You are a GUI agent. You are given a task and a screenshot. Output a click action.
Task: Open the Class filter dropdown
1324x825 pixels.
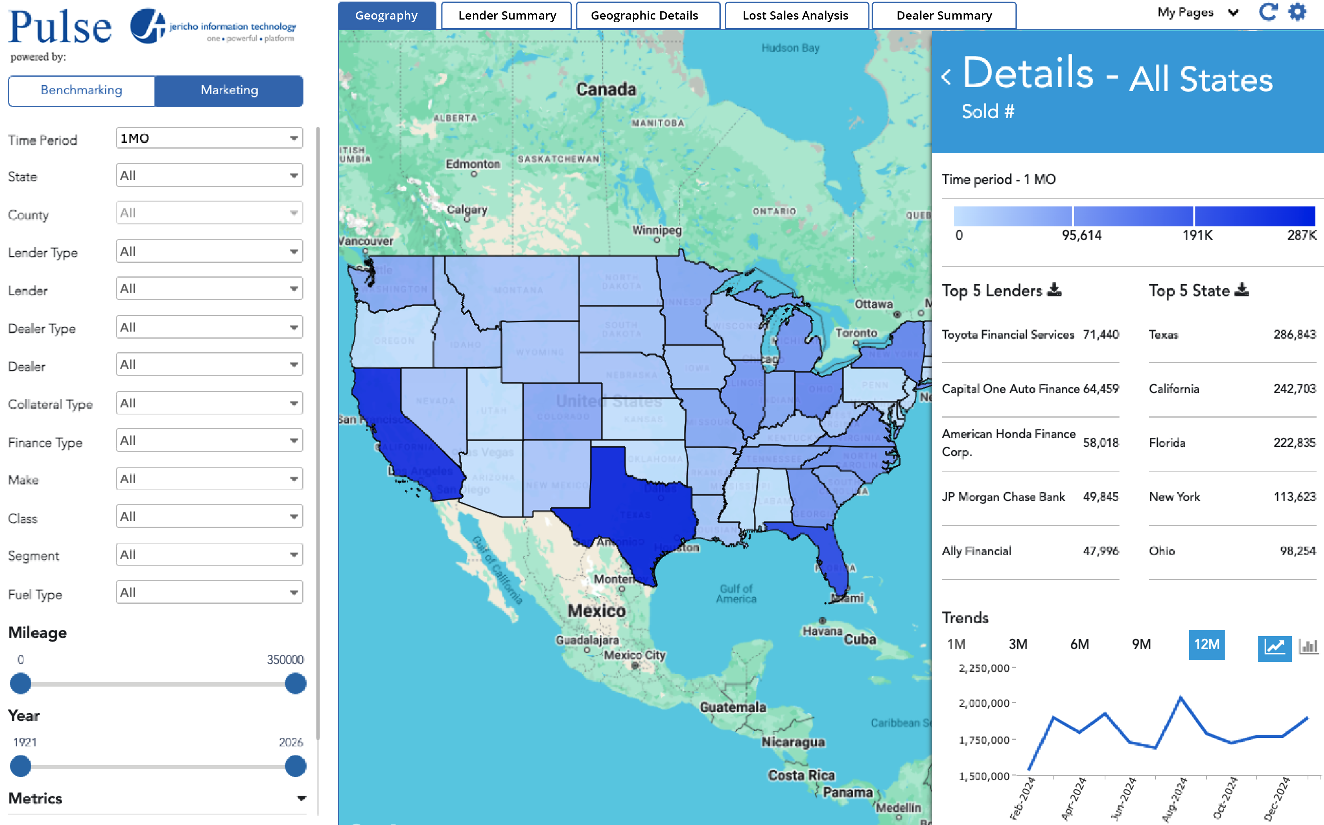(210, 516)
